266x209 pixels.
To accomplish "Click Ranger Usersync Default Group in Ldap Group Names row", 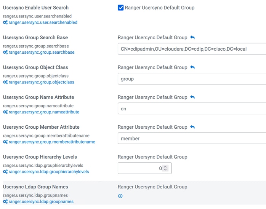I will 152,187.
